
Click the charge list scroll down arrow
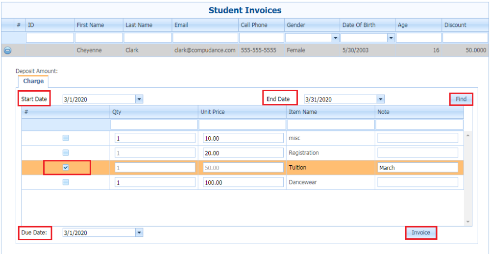click(x=468, y=222)
